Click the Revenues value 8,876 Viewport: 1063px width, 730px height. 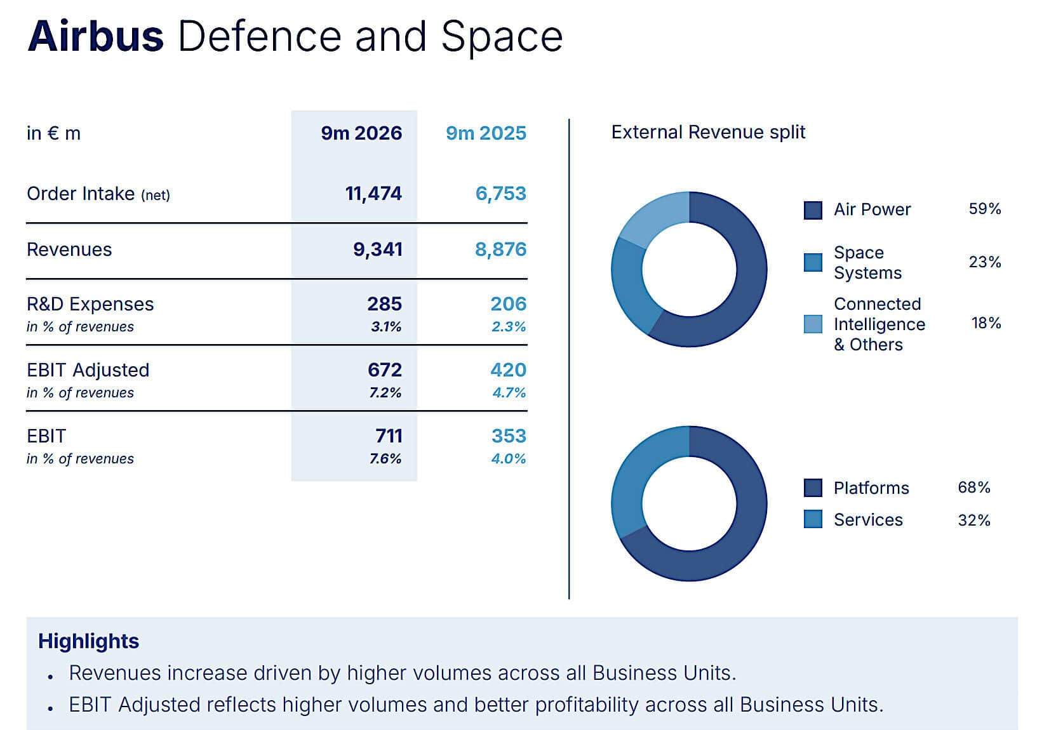[x=501, y=249]
